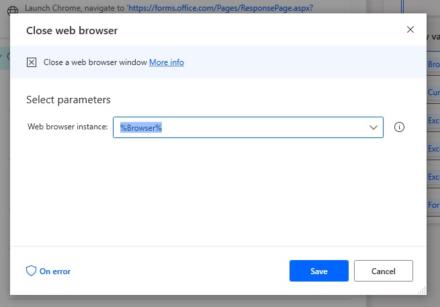Click the 'Select parameters' heading
The image size is (440, 307).
(x=69, y=100)
